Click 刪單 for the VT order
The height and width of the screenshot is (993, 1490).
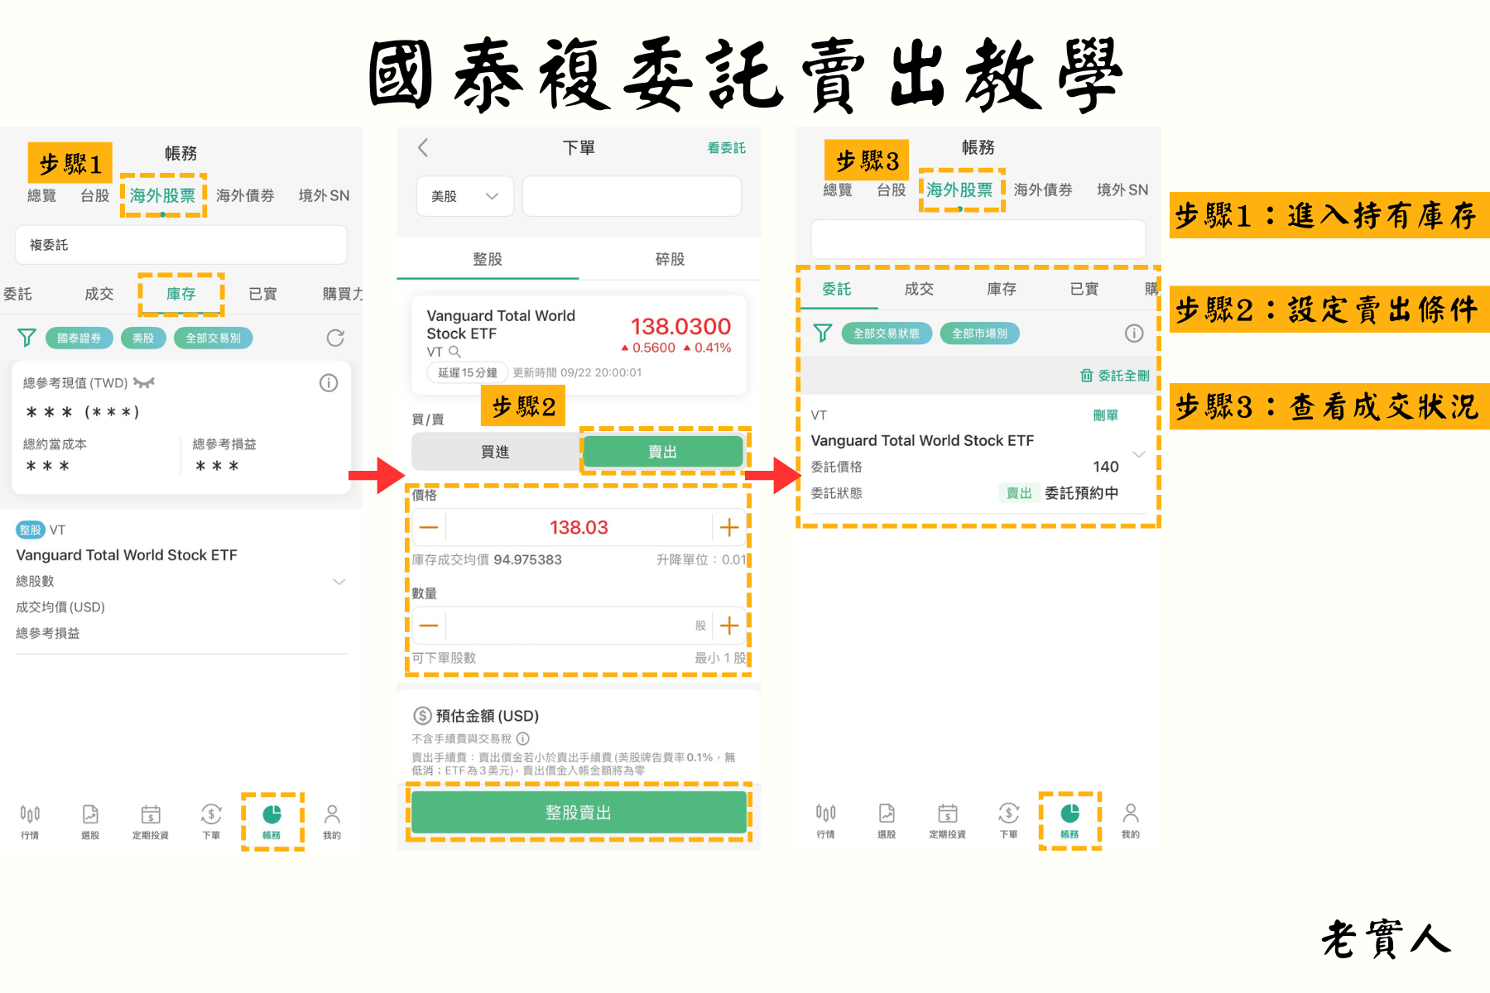[x=1106, y=415]
